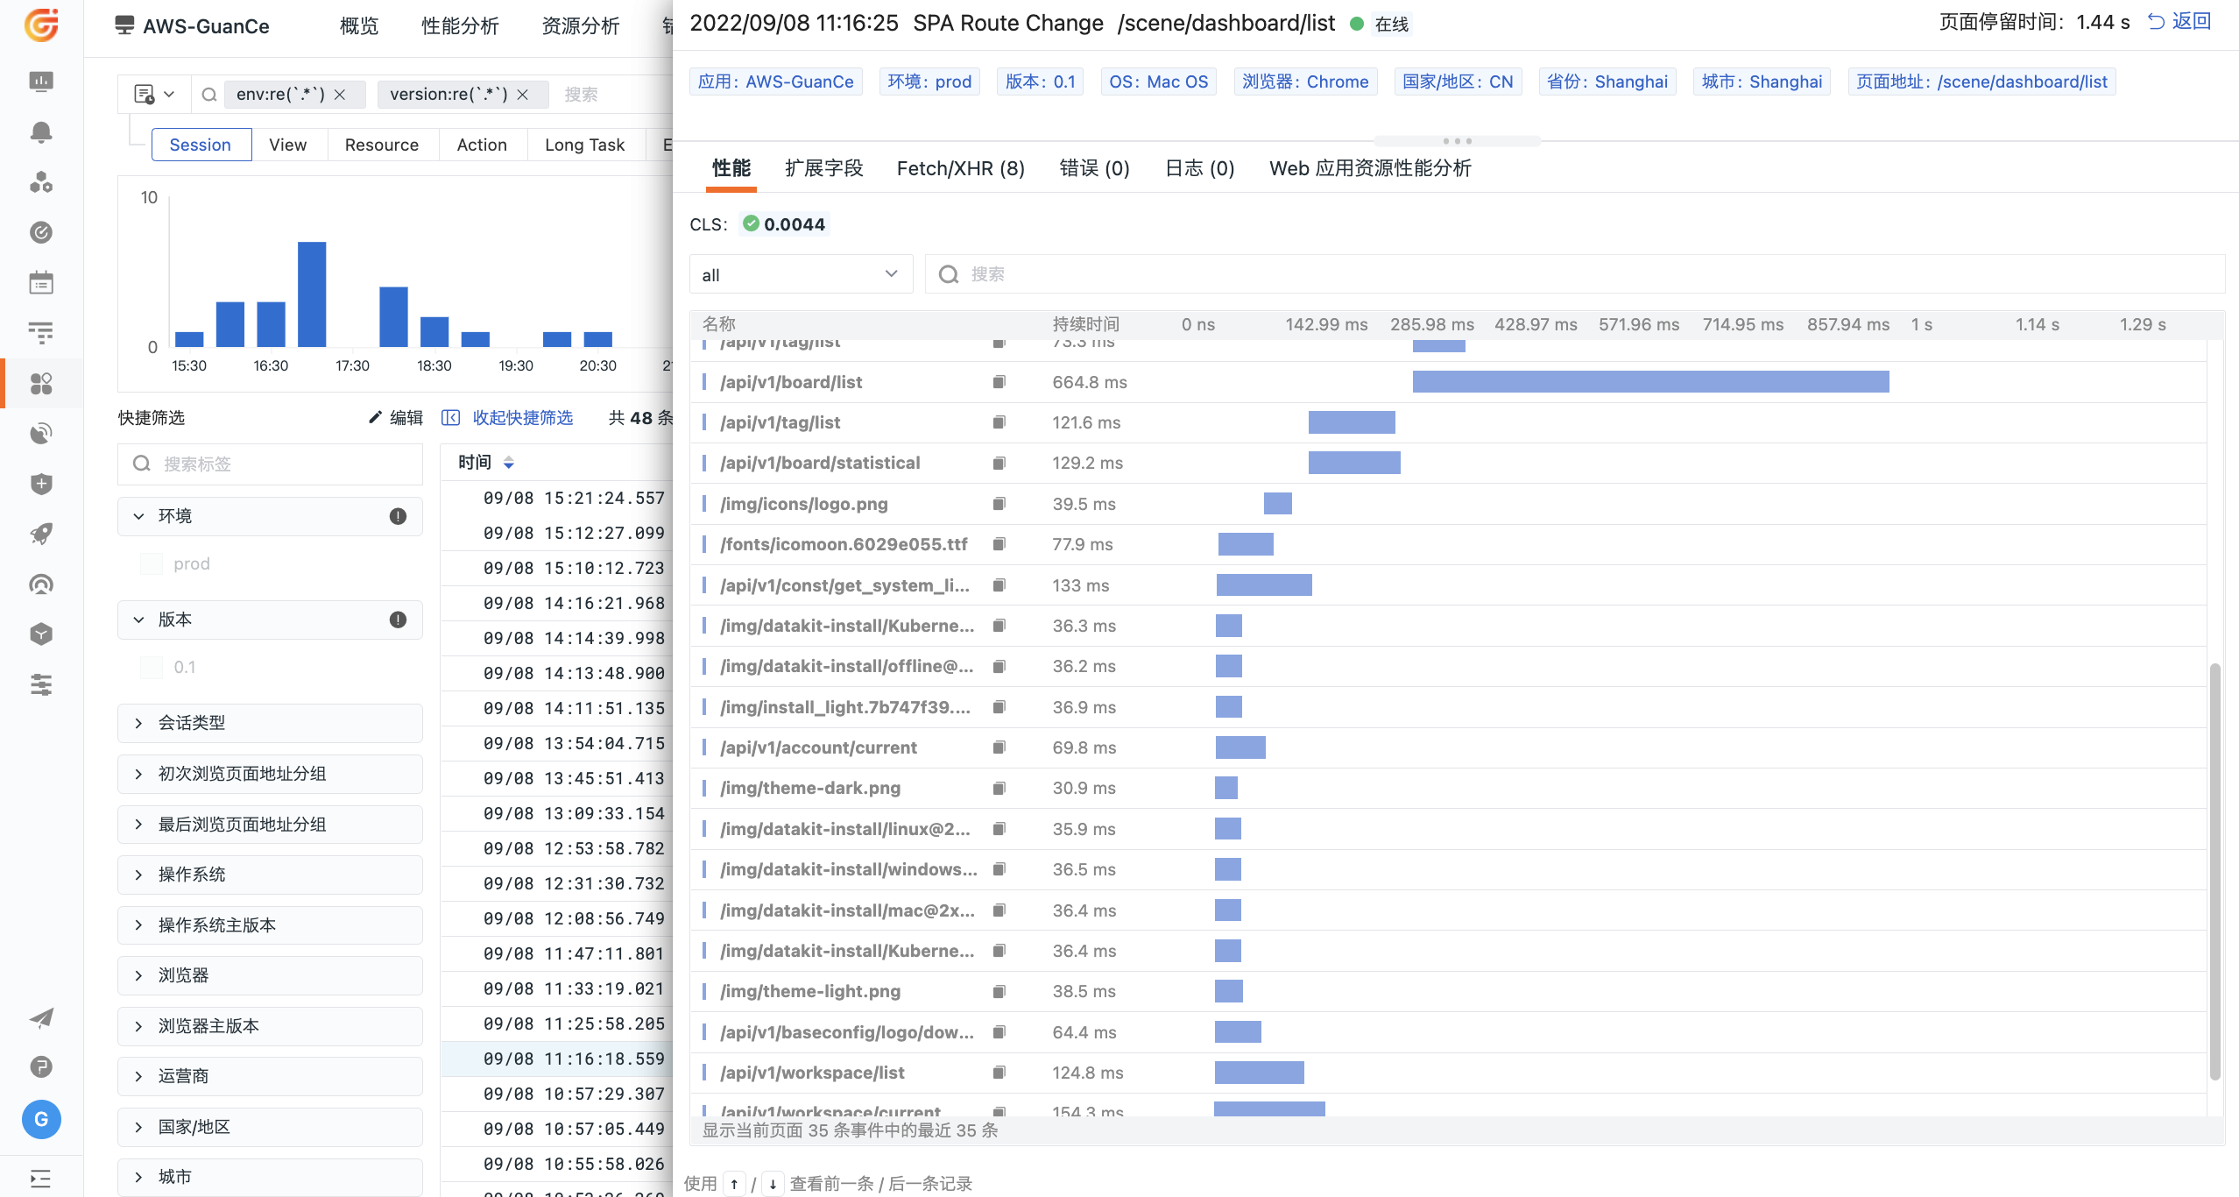Viewport: 2239px width, 1197px height.
Task: Open the Web 应用资源性能分析 tab
Action: [1370, 168]
